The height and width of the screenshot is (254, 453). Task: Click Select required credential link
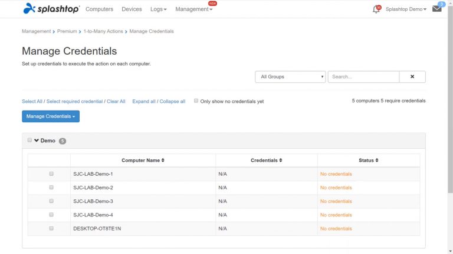74,101
